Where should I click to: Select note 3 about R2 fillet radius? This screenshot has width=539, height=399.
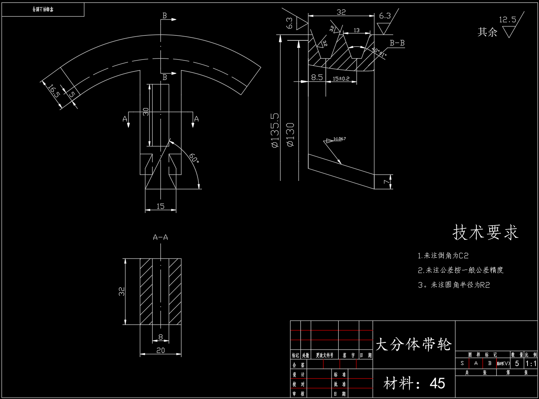(454, 285)
